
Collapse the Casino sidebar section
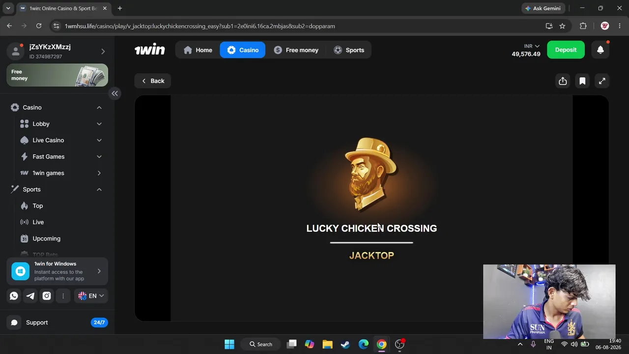click(99, 108)
